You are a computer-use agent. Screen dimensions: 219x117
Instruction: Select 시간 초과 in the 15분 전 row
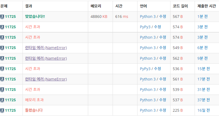[x=32, y=69]
